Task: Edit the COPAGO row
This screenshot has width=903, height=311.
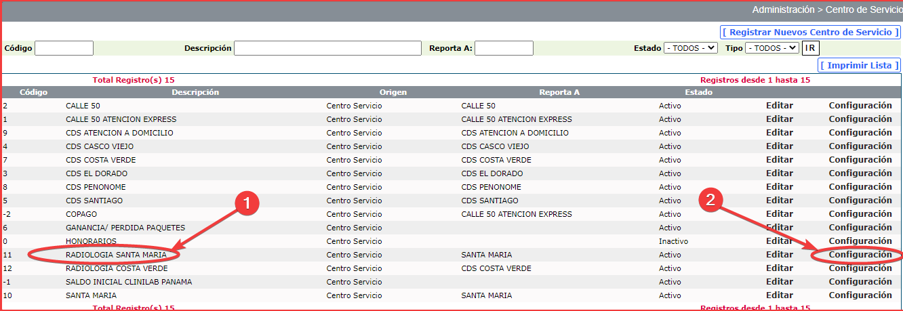Action: (x=780, y=214)
